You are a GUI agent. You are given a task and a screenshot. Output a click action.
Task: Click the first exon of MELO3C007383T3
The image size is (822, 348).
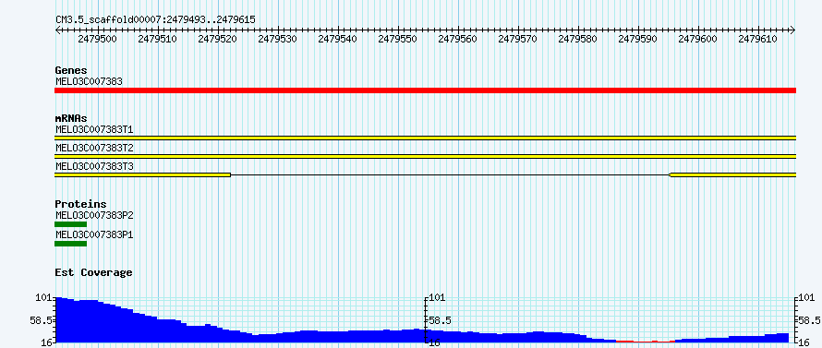[x=142, y=174]
